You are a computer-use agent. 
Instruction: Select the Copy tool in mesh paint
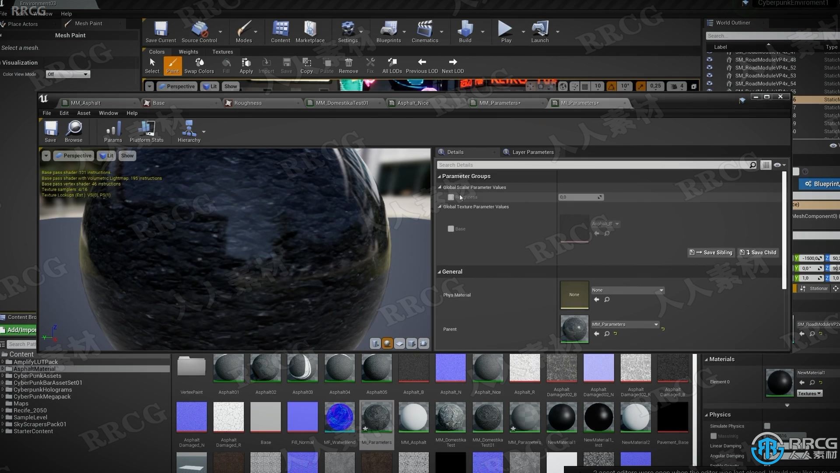[306, 65]
